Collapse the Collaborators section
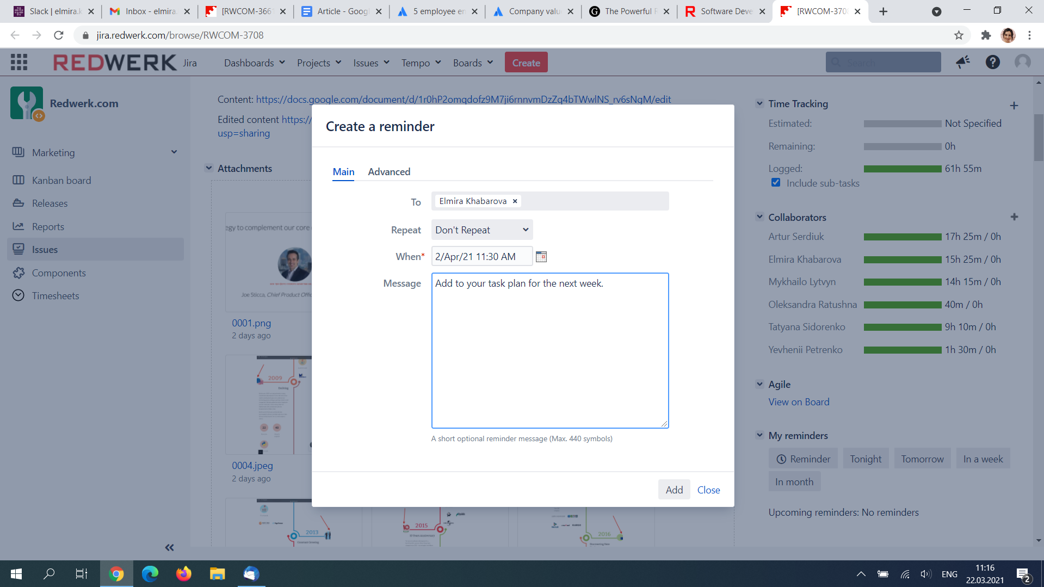 point(759,217)
